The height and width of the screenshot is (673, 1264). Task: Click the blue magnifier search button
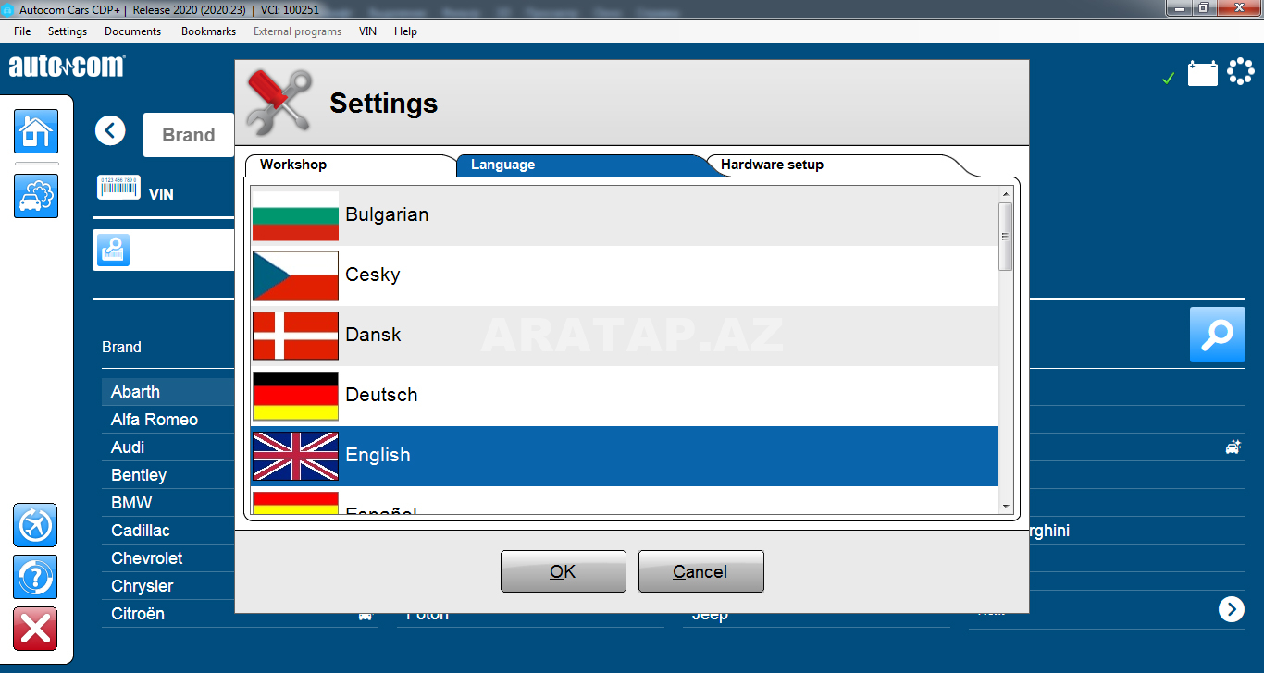[x=1218, y=335]
